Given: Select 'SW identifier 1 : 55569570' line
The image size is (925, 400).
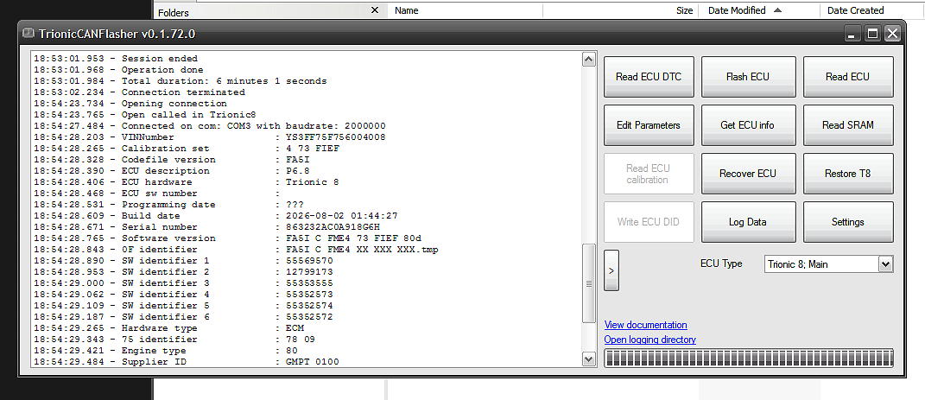Looking at the screenshot, I should click(183, 261).
